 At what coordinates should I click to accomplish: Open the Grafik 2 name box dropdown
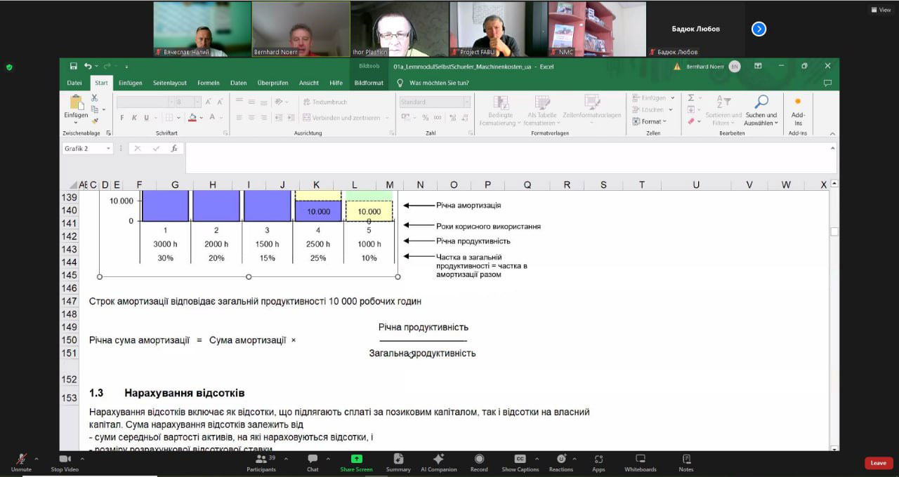pos(108,149)
